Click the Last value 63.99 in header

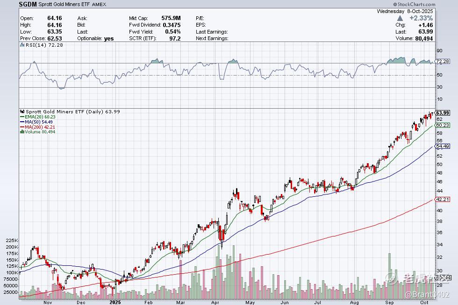point(426,32)
